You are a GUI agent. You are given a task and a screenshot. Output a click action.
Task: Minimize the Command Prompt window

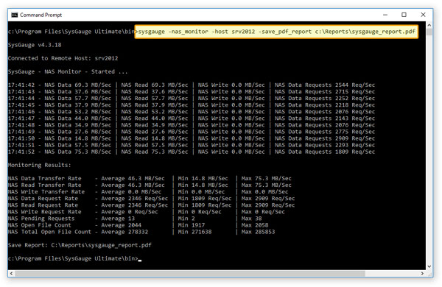385,15
